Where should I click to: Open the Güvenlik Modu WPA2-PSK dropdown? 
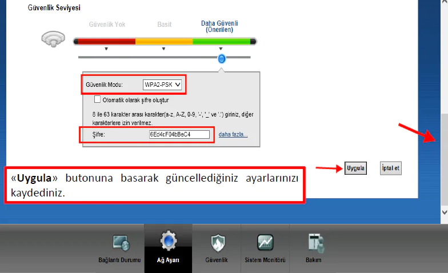point(162,85)
